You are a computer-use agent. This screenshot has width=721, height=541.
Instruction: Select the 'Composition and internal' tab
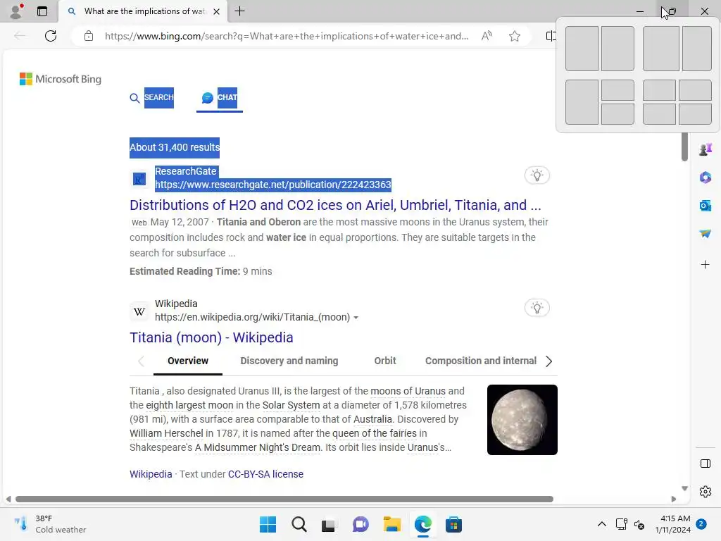pyautogui.click(x=480, y=361)
